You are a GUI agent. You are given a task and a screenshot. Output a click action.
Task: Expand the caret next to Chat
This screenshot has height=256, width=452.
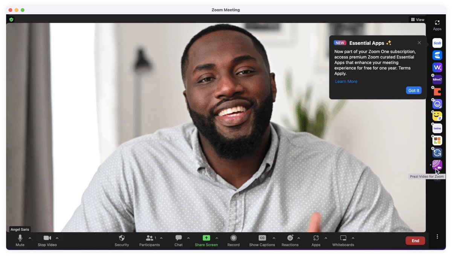[x=188, y=238]
